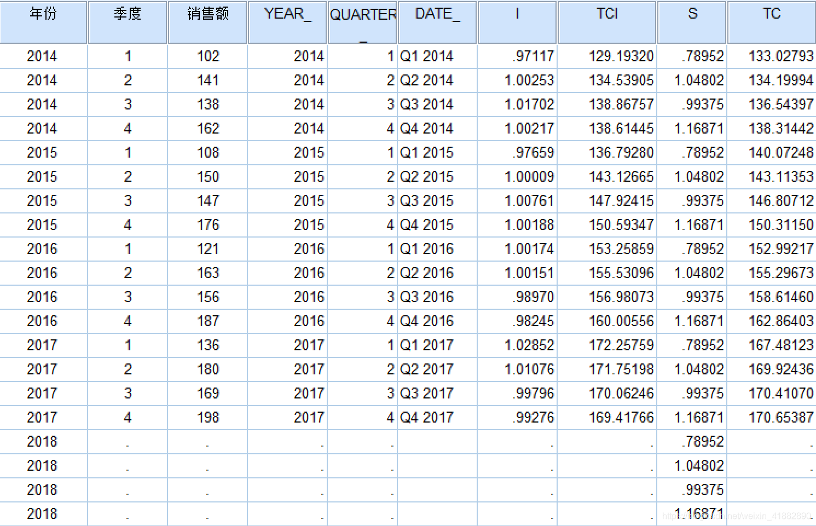This screenshot has height=526, width=816.
Task: Click the Q4 2017 date cell
Action: coord(437,418)
